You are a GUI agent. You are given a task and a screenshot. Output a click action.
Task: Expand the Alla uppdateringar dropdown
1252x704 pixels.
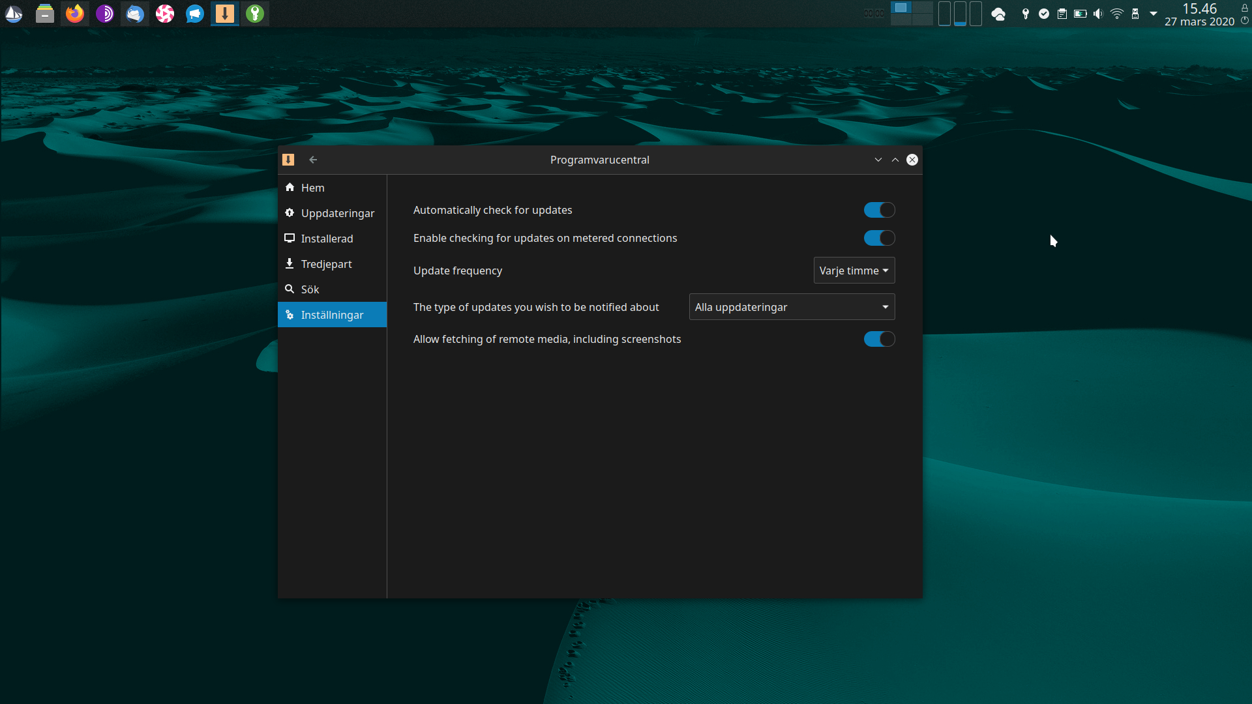tap(792, 307)
